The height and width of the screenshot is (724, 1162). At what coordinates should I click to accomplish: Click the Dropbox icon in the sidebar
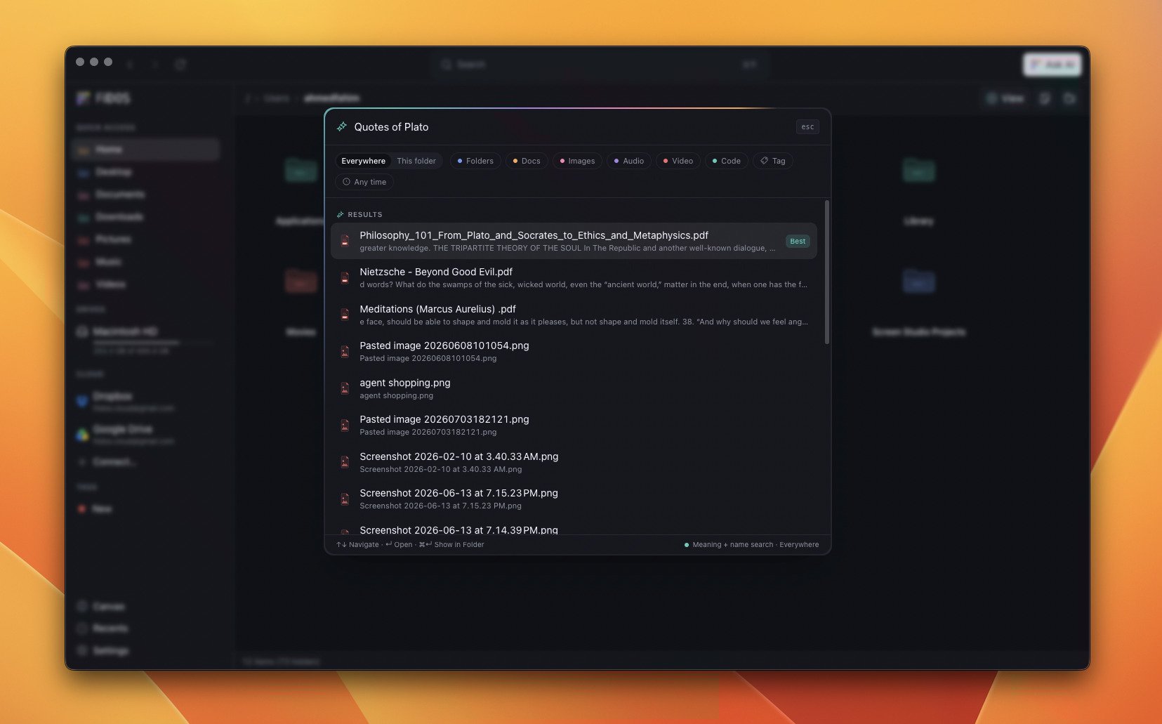(x=82, y=401)
